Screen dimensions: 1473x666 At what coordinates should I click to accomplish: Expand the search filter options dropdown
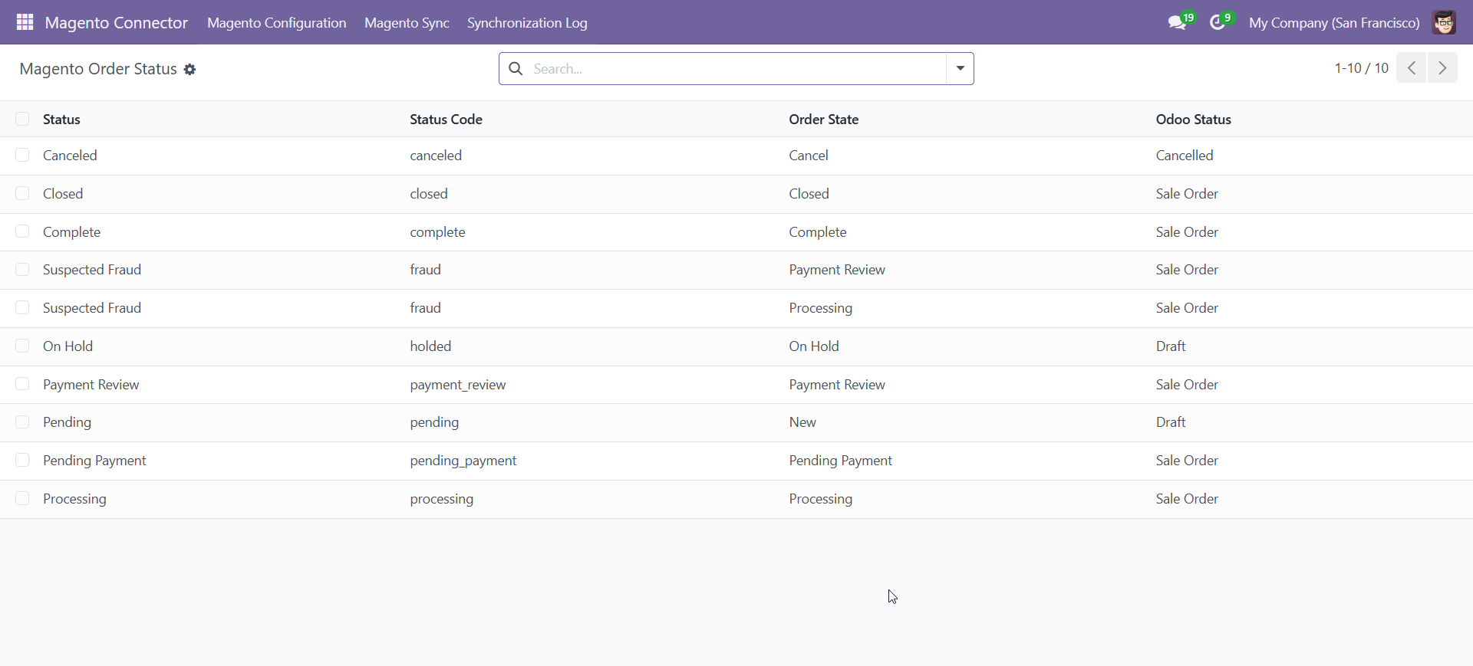click(960, 69)
